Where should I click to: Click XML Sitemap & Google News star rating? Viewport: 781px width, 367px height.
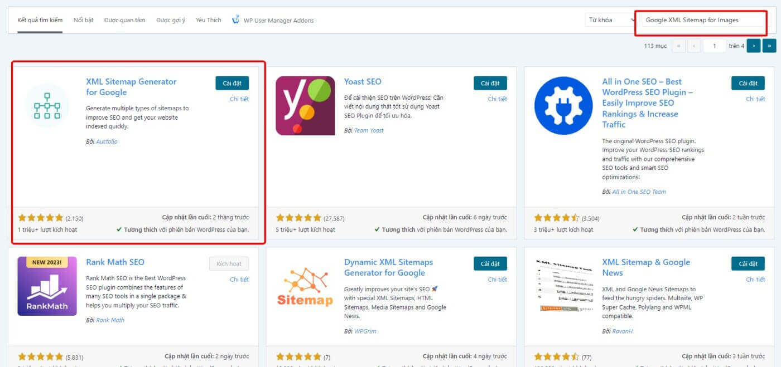coord(557,356)
